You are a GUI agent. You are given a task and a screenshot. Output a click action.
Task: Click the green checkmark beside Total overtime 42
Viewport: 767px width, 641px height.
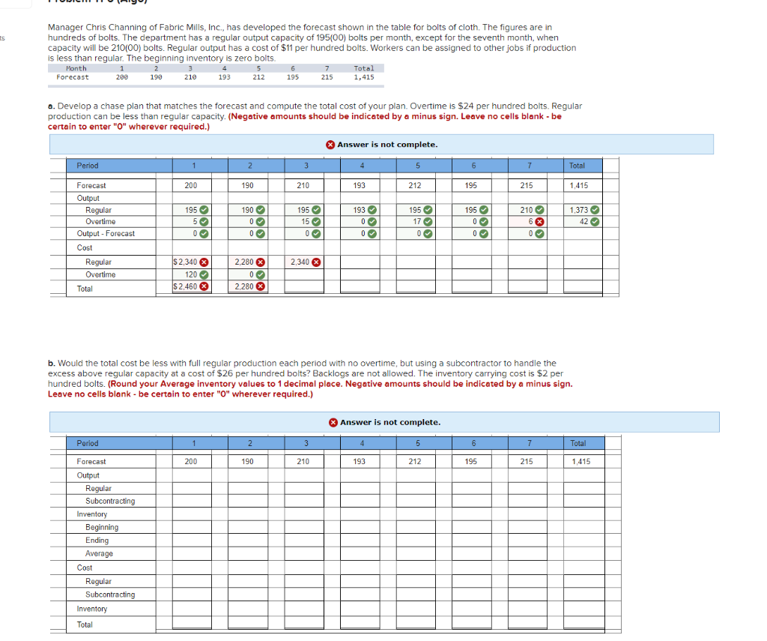pyautogui.click(x=593, y=220)
